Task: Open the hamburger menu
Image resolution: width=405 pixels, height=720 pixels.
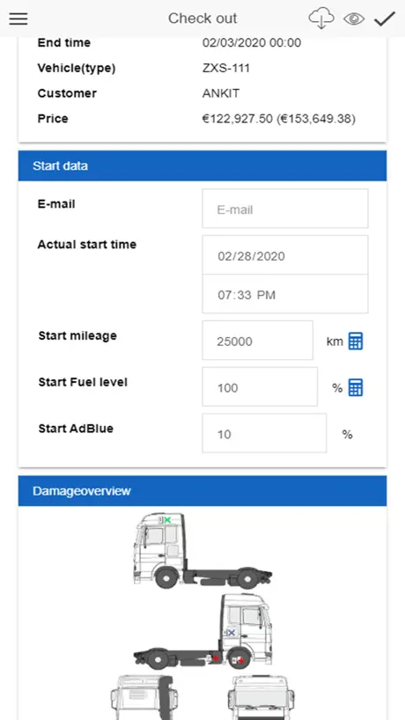Action: click(x=18, y=18)
